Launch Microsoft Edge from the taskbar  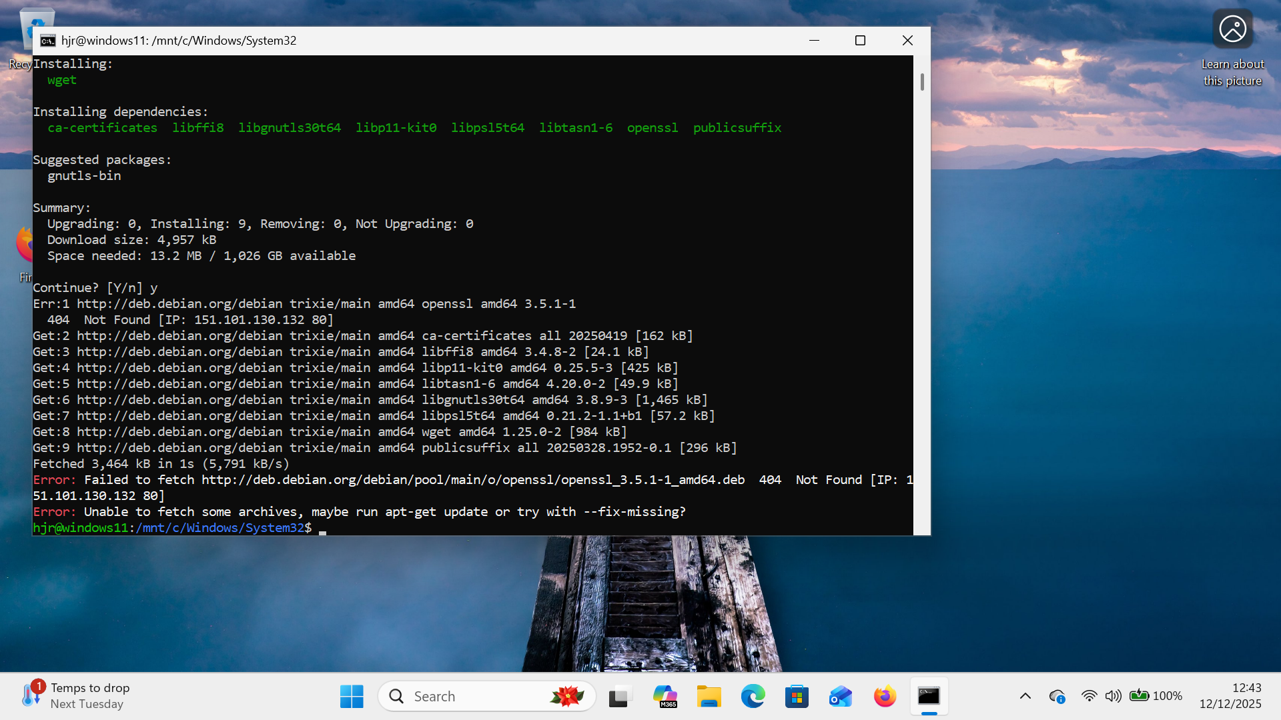tap(753, 697)
